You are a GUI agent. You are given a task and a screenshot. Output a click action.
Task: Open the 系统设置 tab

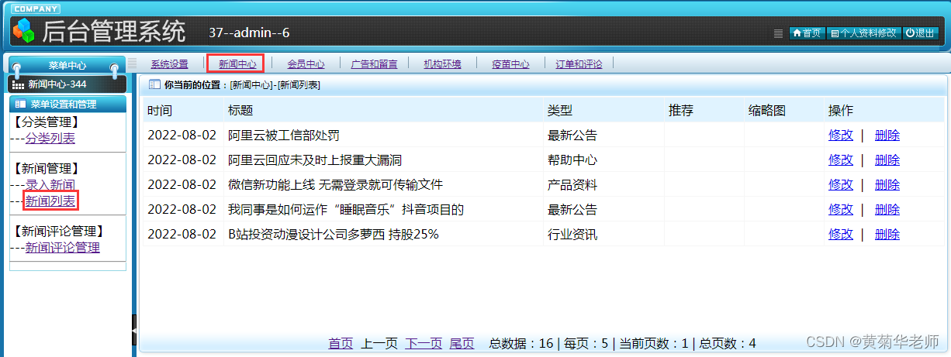(169, 64)
